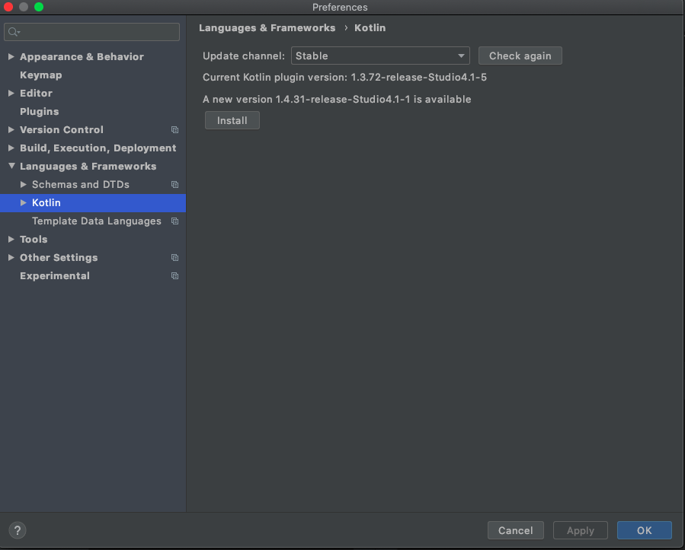Click the magnifier icon in the search field
This screenshot has height=550, width=685.
coord(14,31)
